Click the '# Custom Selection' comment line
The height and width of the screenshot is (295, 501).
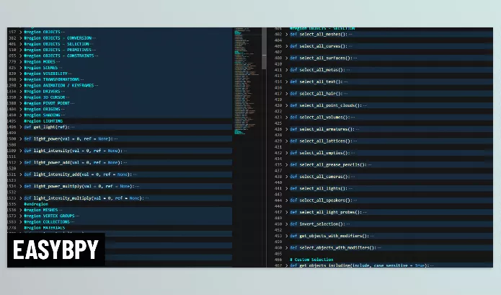click(311, 260)
